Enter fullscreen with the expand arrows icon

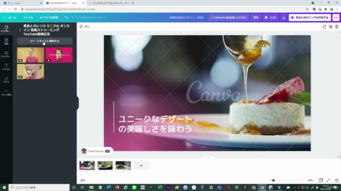pos(328,180)
